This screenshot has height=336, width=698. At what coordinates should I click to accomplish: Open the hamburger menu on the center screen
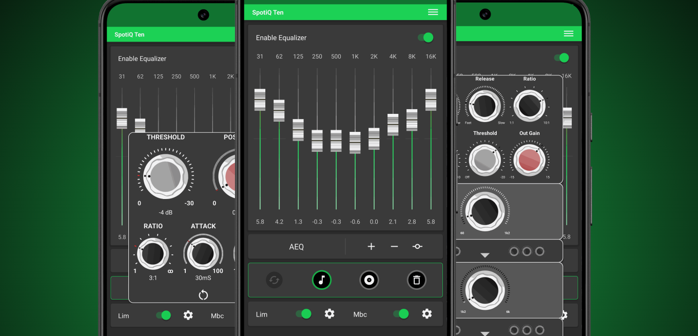coord(433,12)
